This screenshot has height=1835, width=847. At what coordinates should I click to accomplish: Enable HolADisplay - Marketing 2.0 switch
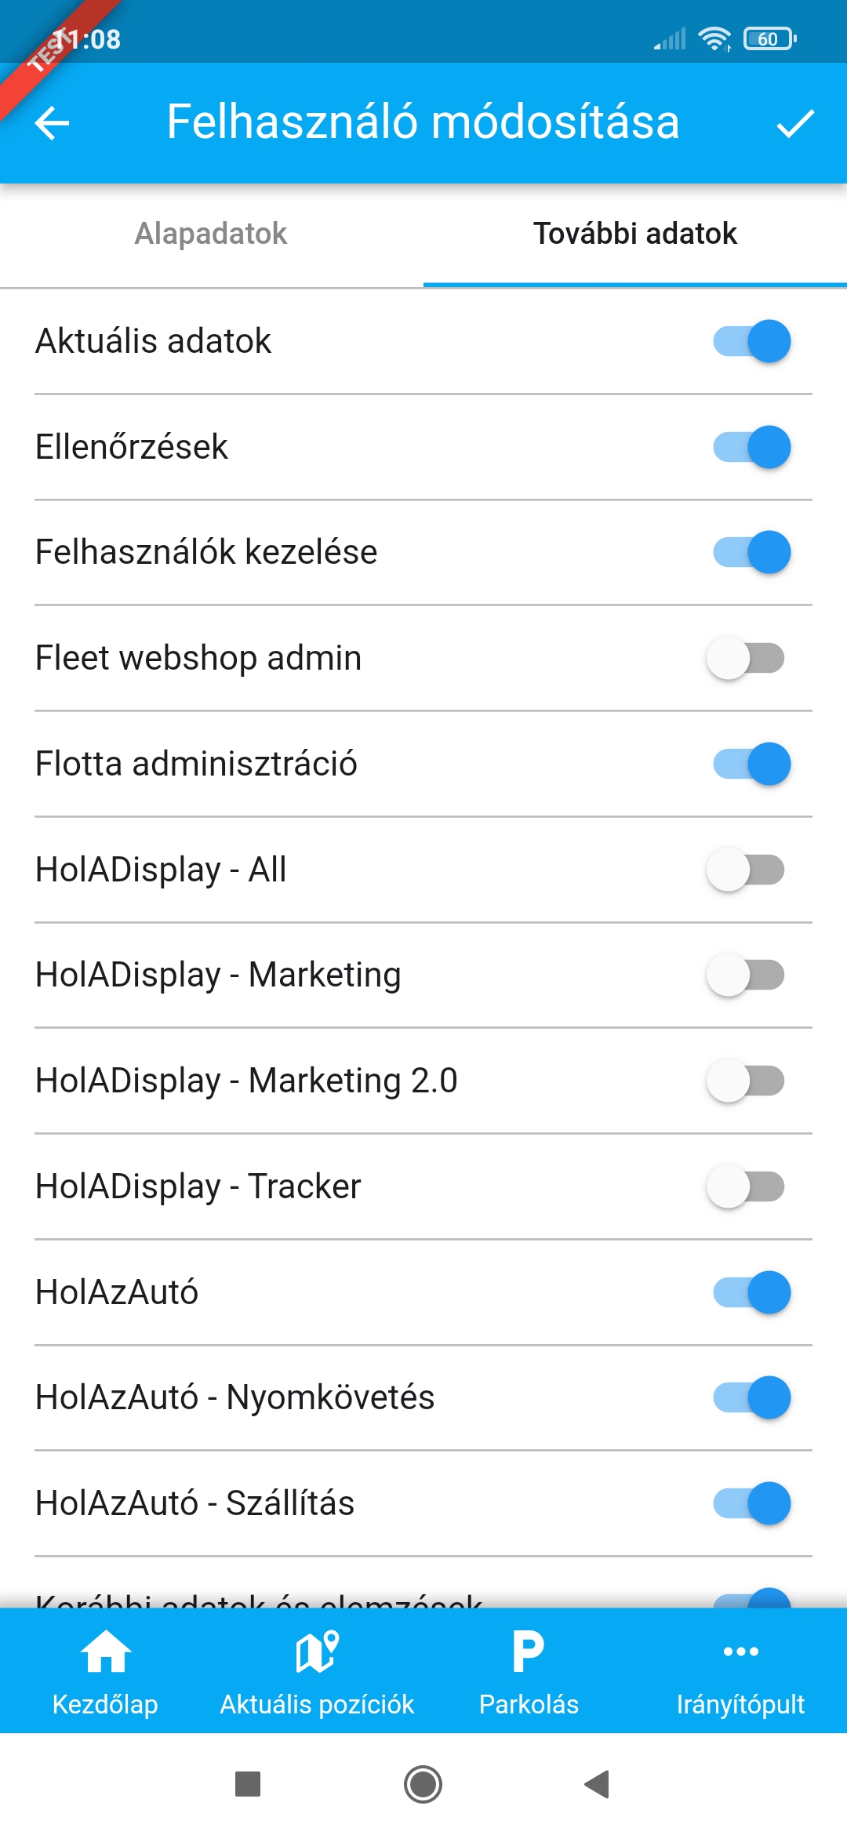tap(746, 1081)
